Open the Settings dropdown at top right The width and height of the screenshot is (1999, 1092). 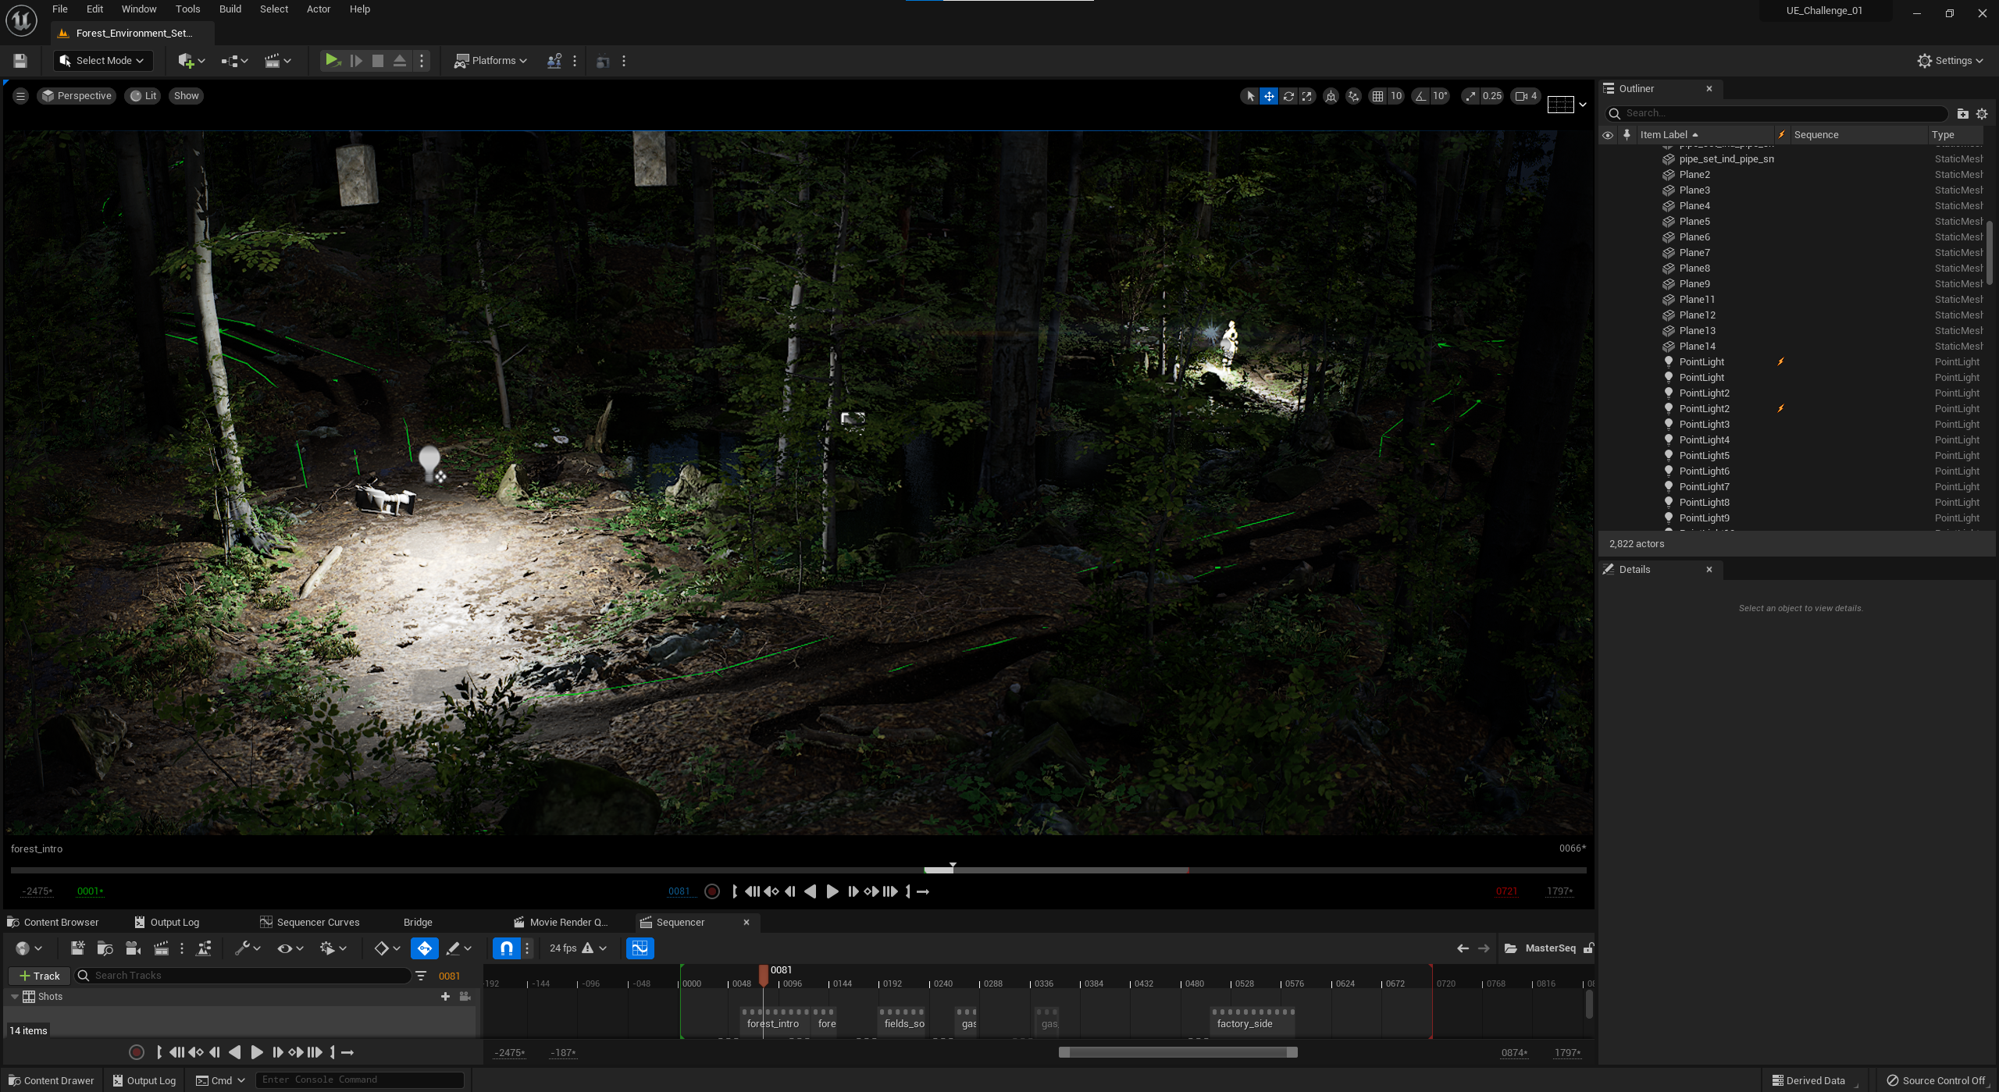click(1950, 61)
